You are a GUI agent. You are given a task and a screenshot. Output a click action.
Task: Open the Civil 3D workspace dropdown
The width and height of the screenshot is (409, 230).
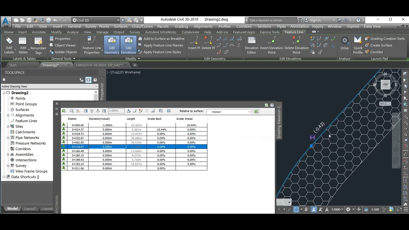pyautogui.click(x=96, y=20)
